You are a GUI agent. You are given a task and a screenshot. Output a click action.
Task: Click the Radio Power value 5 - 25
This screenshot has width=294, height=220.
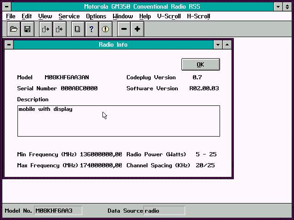click(206, 154)
